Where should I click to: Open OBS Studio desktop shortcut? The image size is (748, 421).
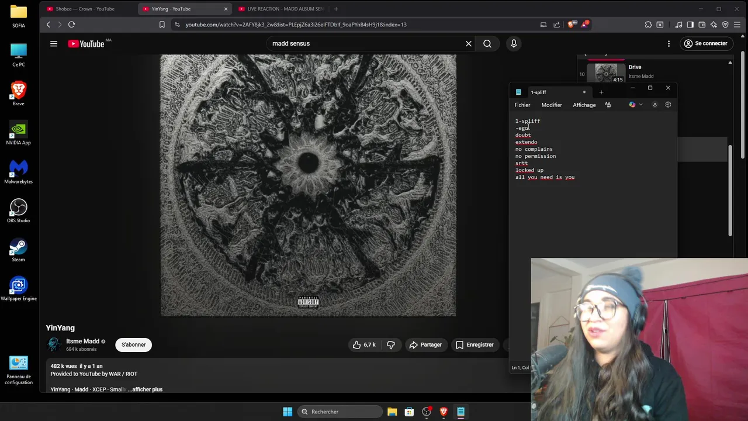point(19,211)
